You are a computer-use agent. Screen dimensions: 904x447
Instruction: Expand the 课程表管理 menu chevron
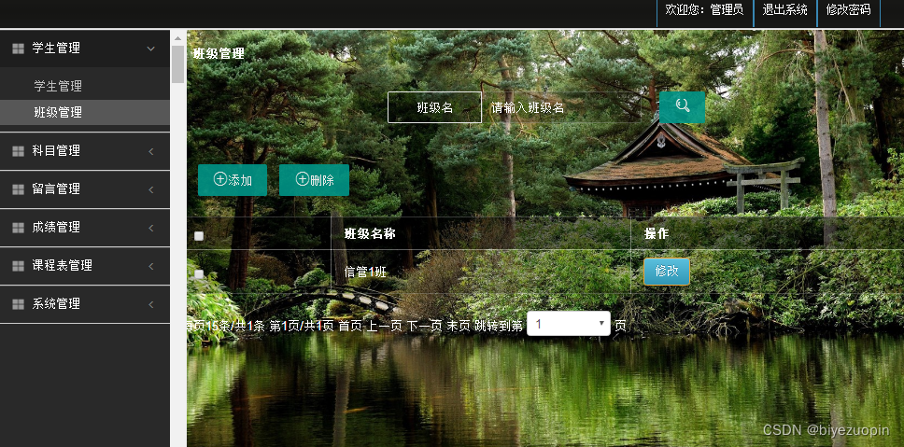point(151,266)
